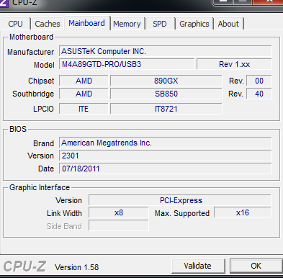
Task: Click the Chipset vendor AMD field
Action: coord(84,81)
